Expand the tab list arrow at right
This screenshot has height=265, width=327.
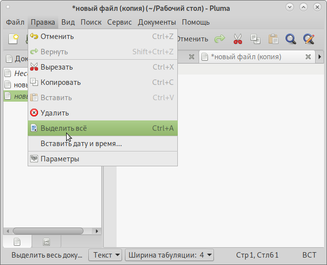pos(320,57)
